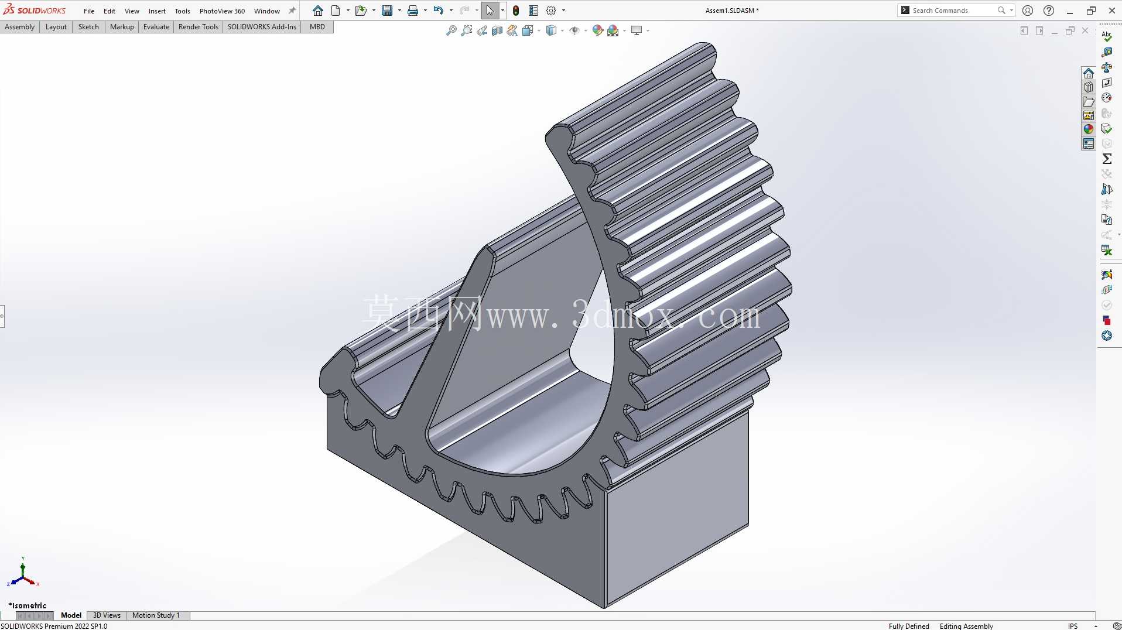The width and height of the screenshot is (1122, 630).
Task: Click Draft Analysis icon in right toolbar
Action: point(1107,189)
